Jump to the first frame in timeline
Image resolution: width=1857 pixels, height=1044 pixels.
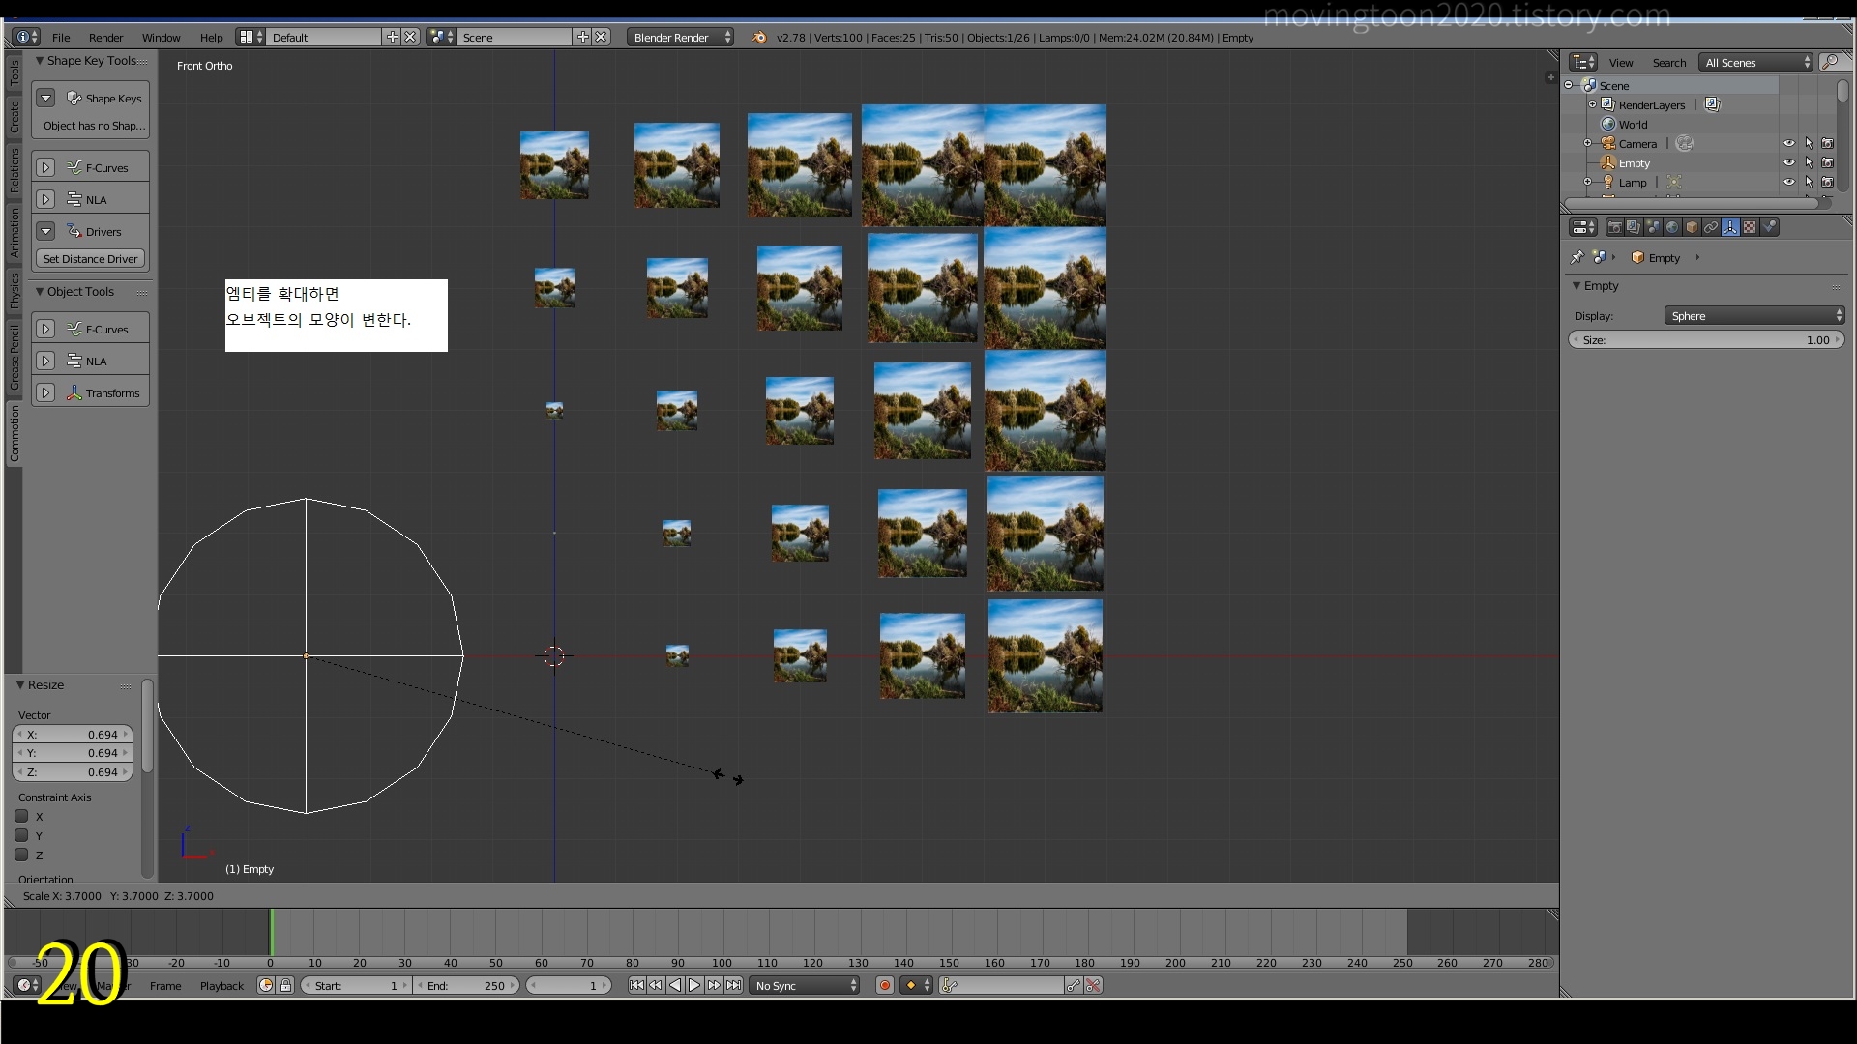(636, 985)
